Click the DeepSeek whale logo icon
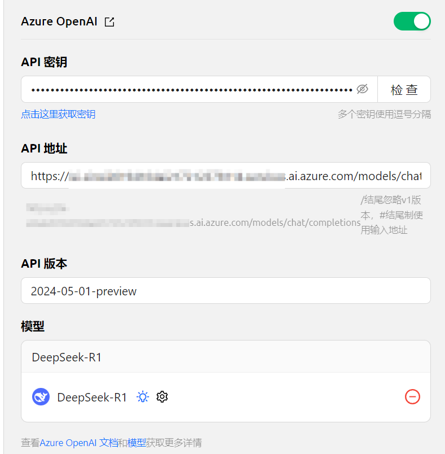The height and width of the screenshot is (454, 445). point(41,396)
